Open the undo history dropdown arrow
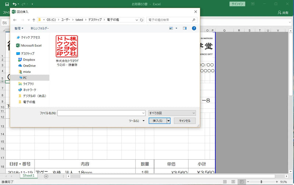Viewport: 294px width, 185px height. [x=18, y=4]
